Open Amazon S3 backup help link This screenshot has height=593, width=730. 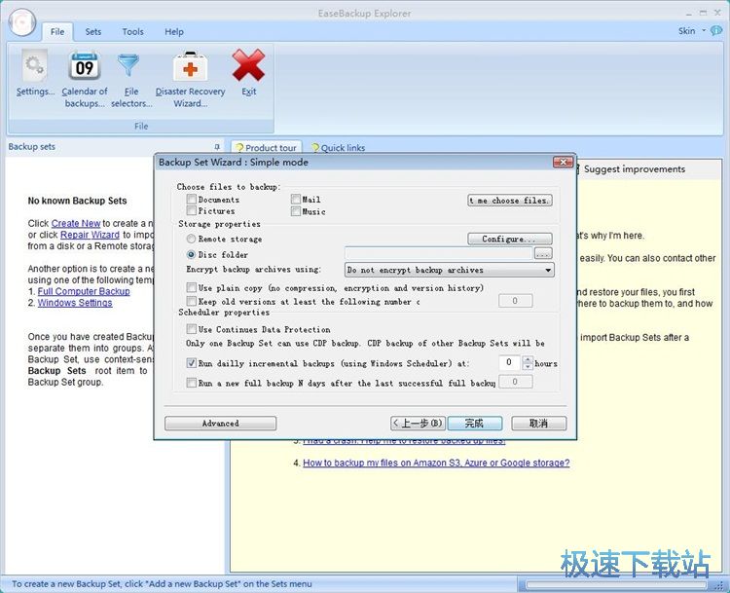(x=436, y=463)
